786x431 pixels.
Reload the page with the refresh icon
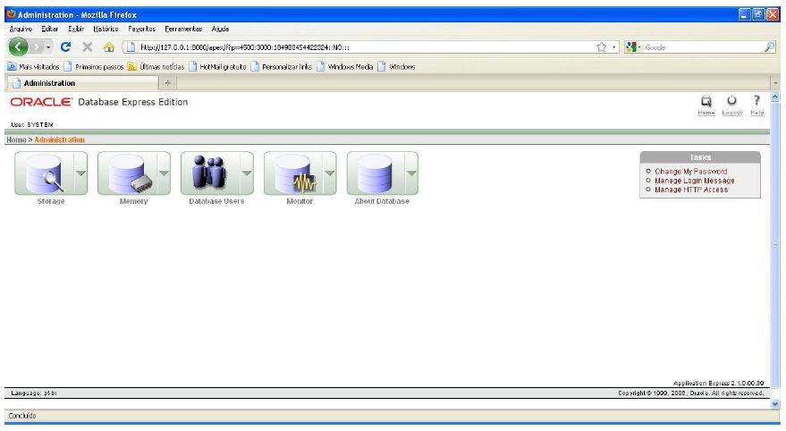point(65,47)
